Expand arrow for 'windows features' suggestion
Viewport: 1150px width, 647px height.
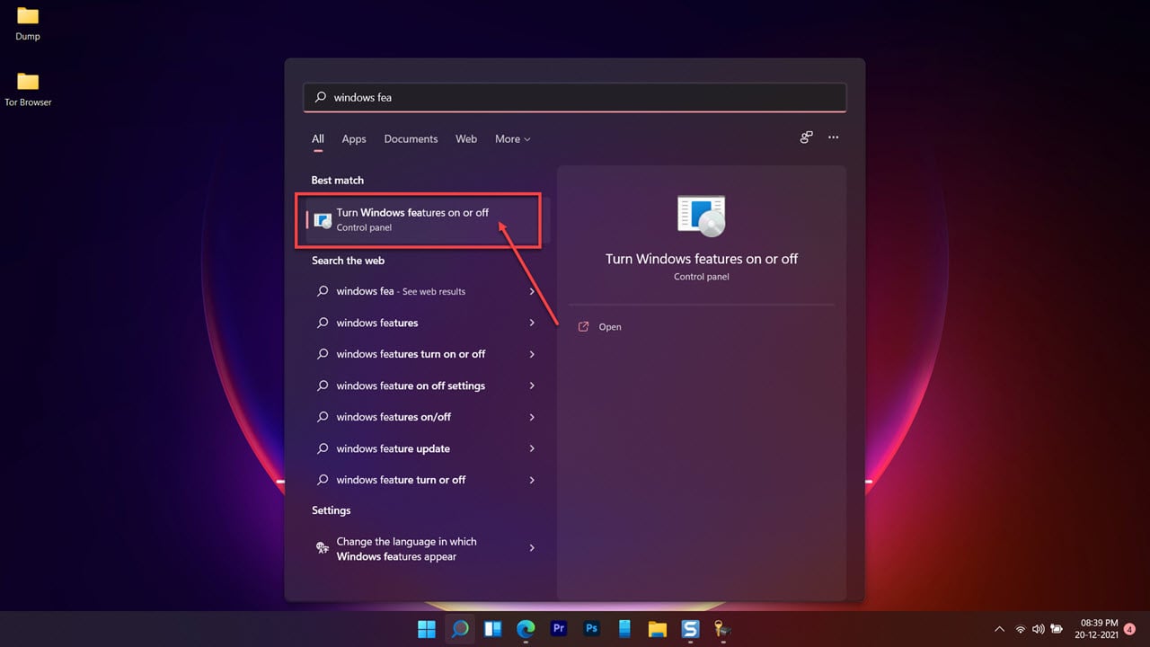pos(532,323)
